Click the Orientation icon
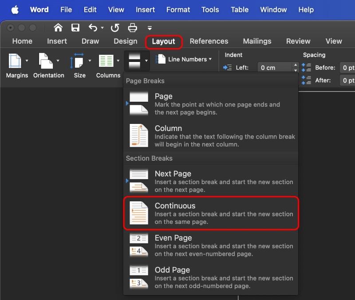355x300 pixels. click(x=46, y=61)
